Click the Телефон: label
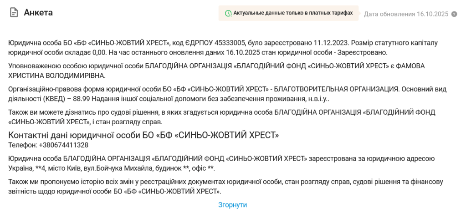 tap(23, 145)
